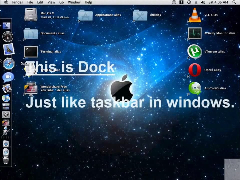Open Automator from the Dock
Screen dimensions: 240x180
(6, 131)
